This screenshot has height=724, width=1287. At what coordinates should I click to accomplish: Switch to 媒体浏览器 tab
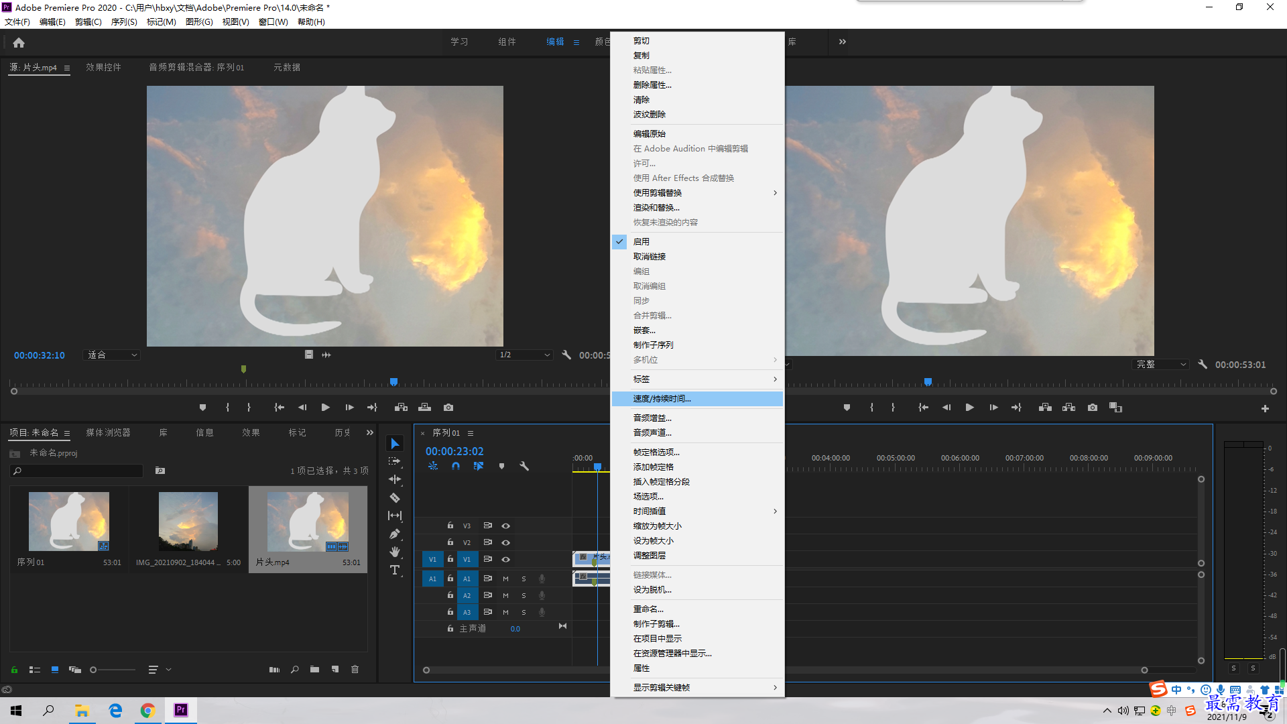(108, 433)
